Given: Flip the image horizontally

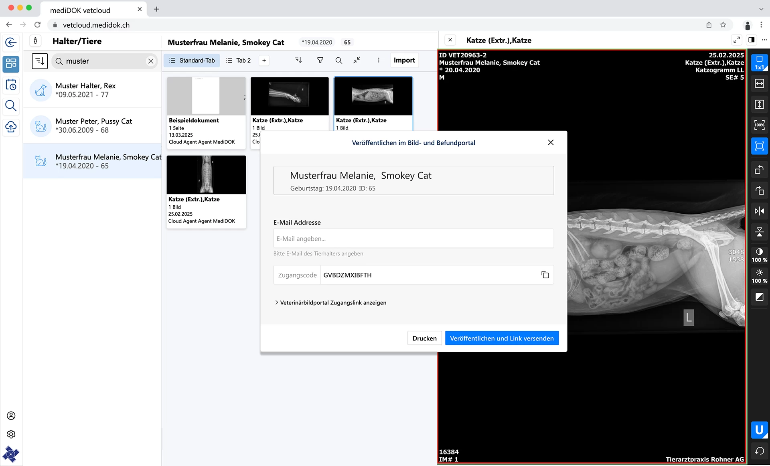Looking at the screenshot, I should pyautogui.click(x=760, y=211).
